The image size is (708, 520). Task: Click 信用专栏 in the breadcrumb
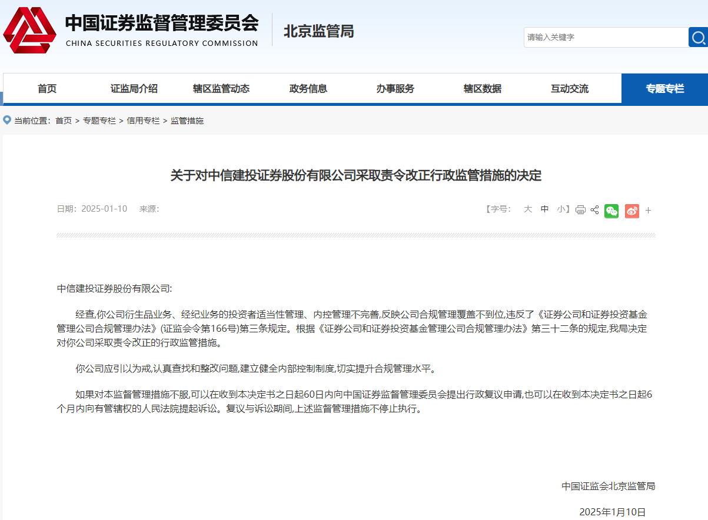pos(143,121)
